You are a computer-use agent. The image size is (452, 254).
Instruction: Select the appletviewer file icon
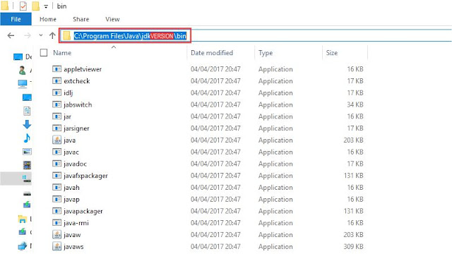click(x=56, y=69)
